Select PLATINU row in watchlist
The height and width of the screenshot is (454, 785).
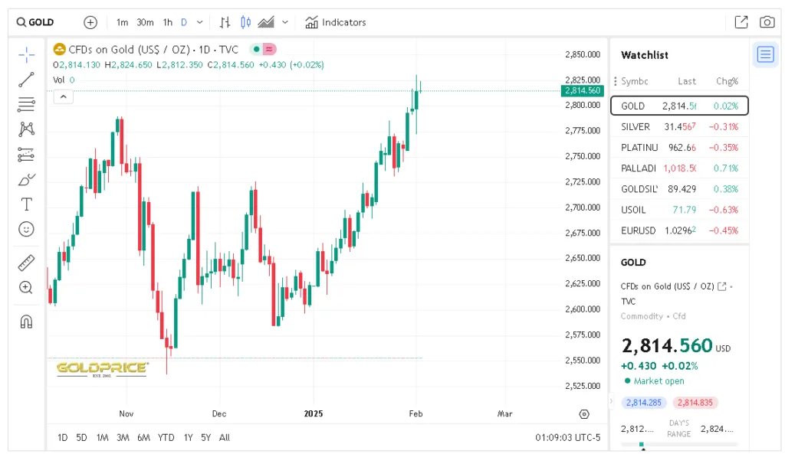679,148
